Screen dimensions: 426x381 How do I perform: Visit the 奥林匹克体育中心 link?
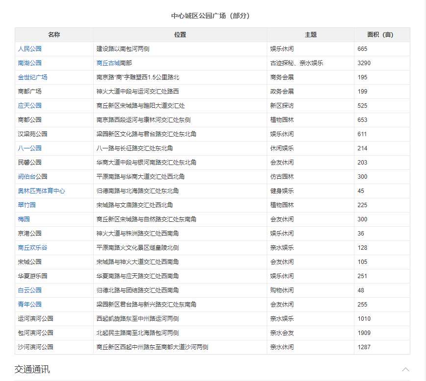coord(42,191)
